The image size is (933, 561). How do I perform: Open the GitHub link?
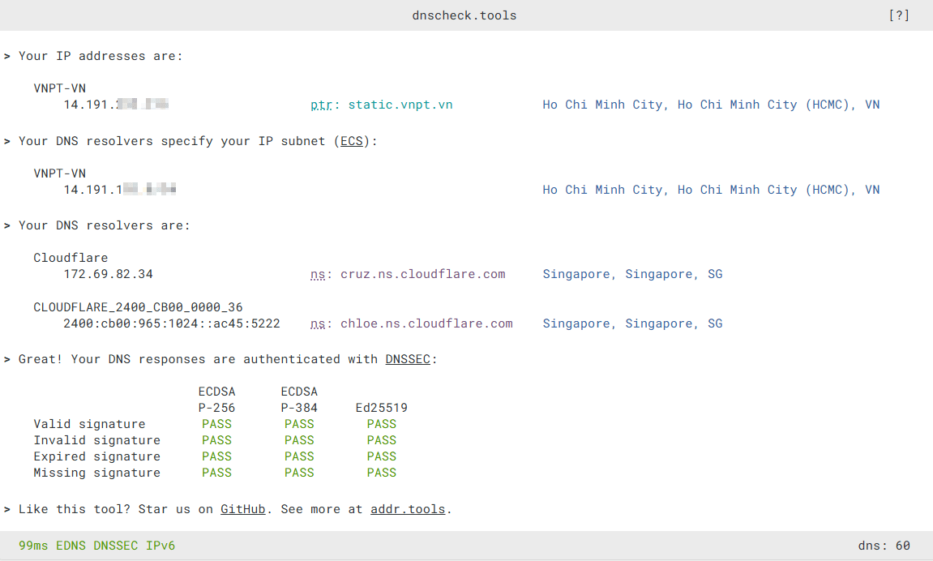(x=242, y=509)
